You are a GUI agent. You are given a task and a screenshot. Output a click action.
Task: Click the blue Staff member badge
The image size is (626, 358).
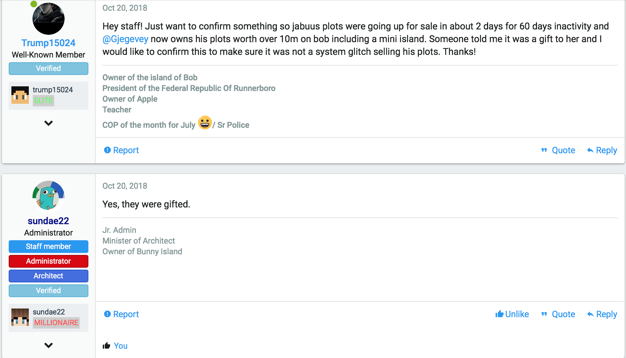pyautogui.click(x=49, y=247)
